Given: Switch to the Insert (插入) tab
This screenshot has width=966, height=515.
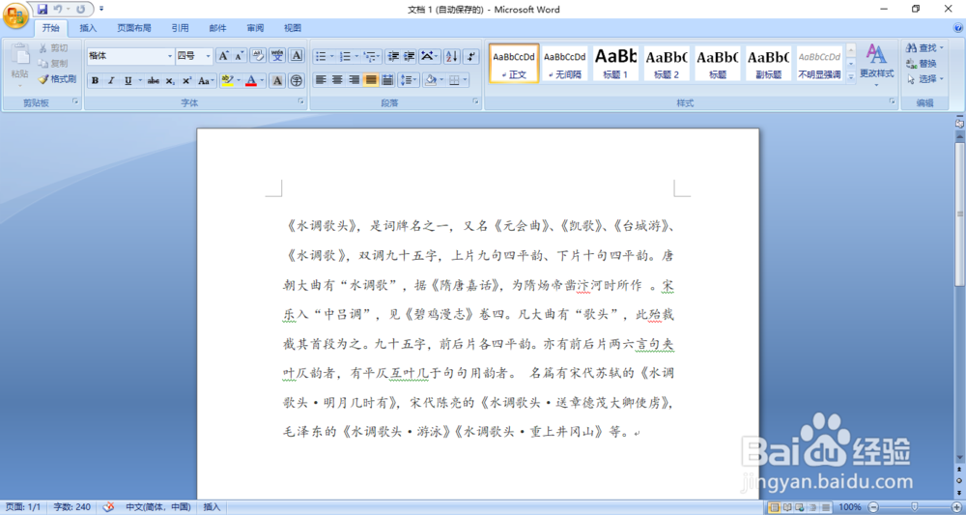Looking at the screenshot, I should click(x=88, y=28).
